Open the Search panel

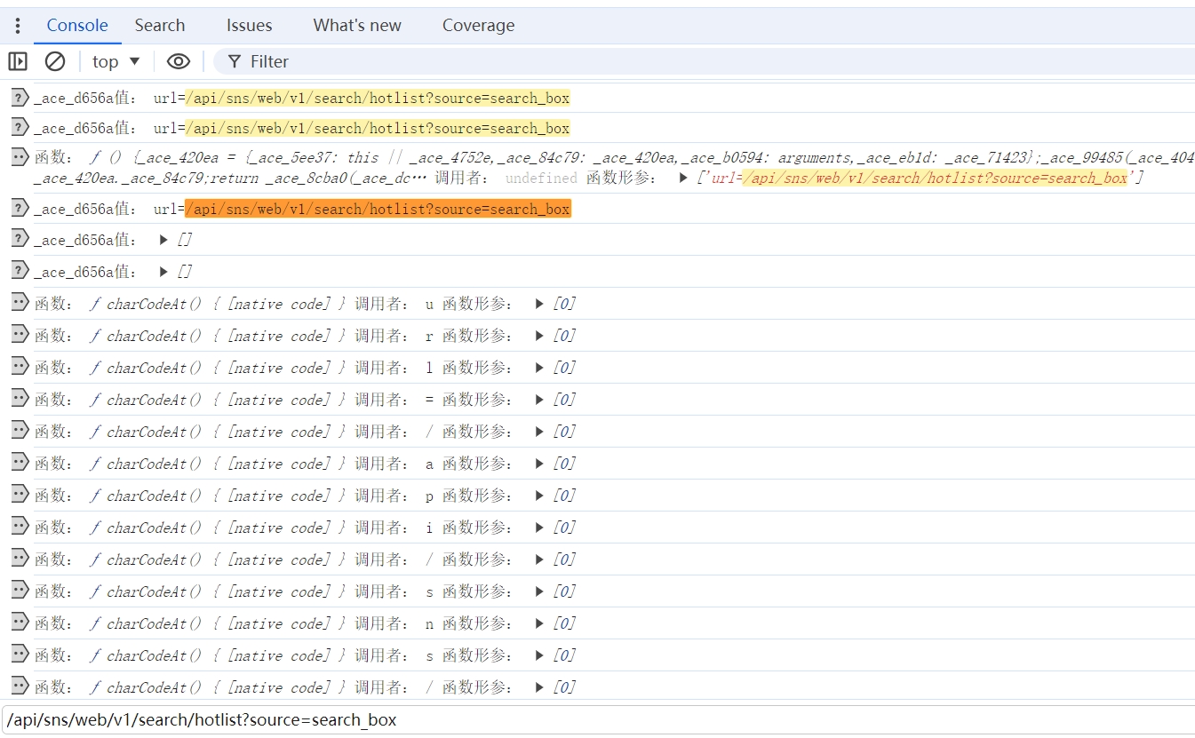click(x=159, y=25)
